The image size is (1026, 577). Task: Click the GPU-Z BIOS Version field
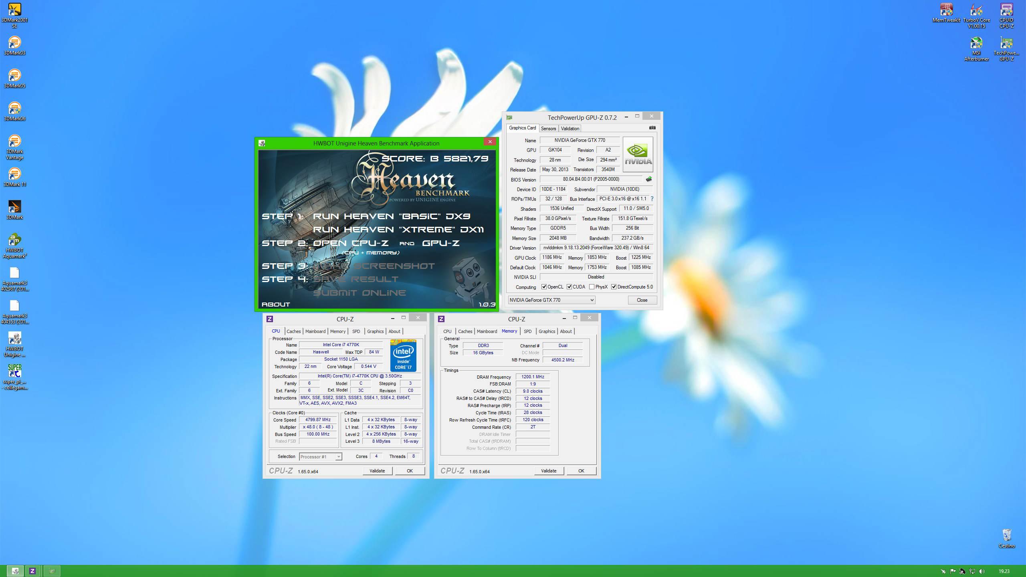tap(591, 179)
